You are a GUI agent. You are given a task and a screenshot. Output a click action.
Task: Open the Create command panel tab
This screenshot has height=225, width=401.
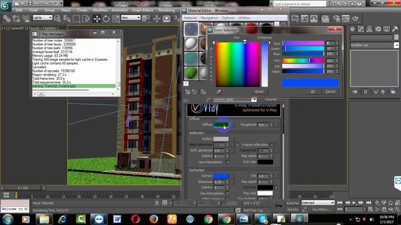pos(352,29)
